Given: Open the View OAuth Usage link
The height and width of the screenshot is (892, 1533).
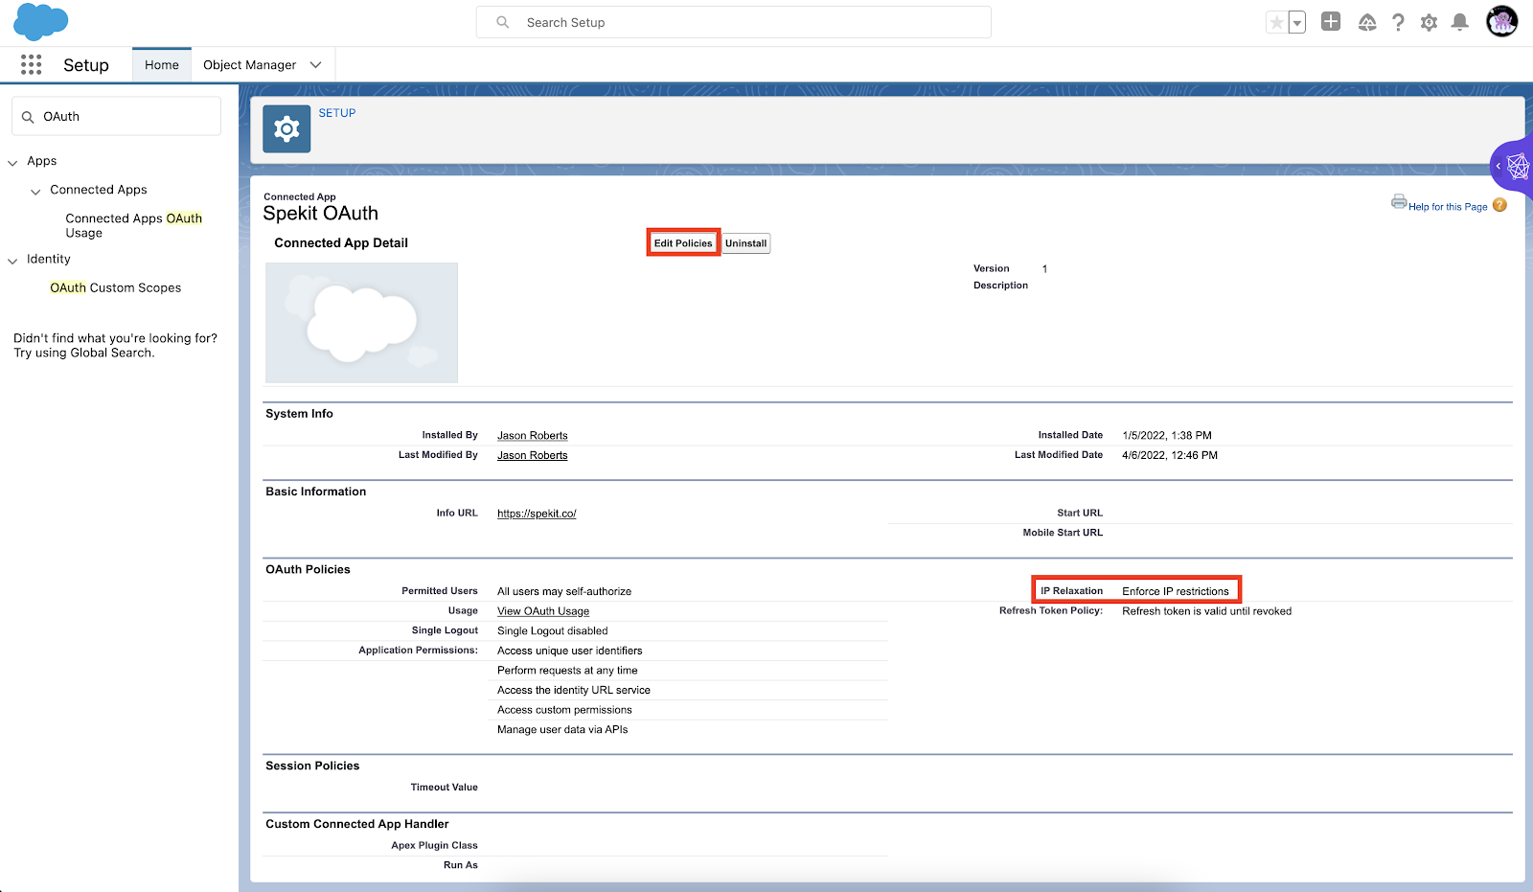Looking at the screenshot, I should point(543,611).
